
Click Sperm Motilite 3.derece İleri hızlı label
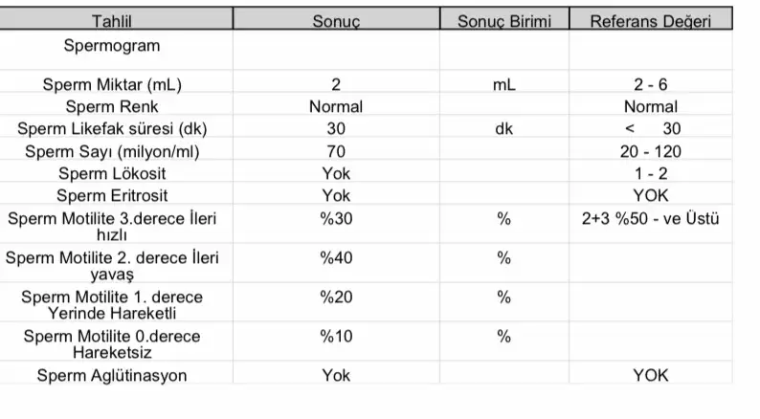click(112, 227)
